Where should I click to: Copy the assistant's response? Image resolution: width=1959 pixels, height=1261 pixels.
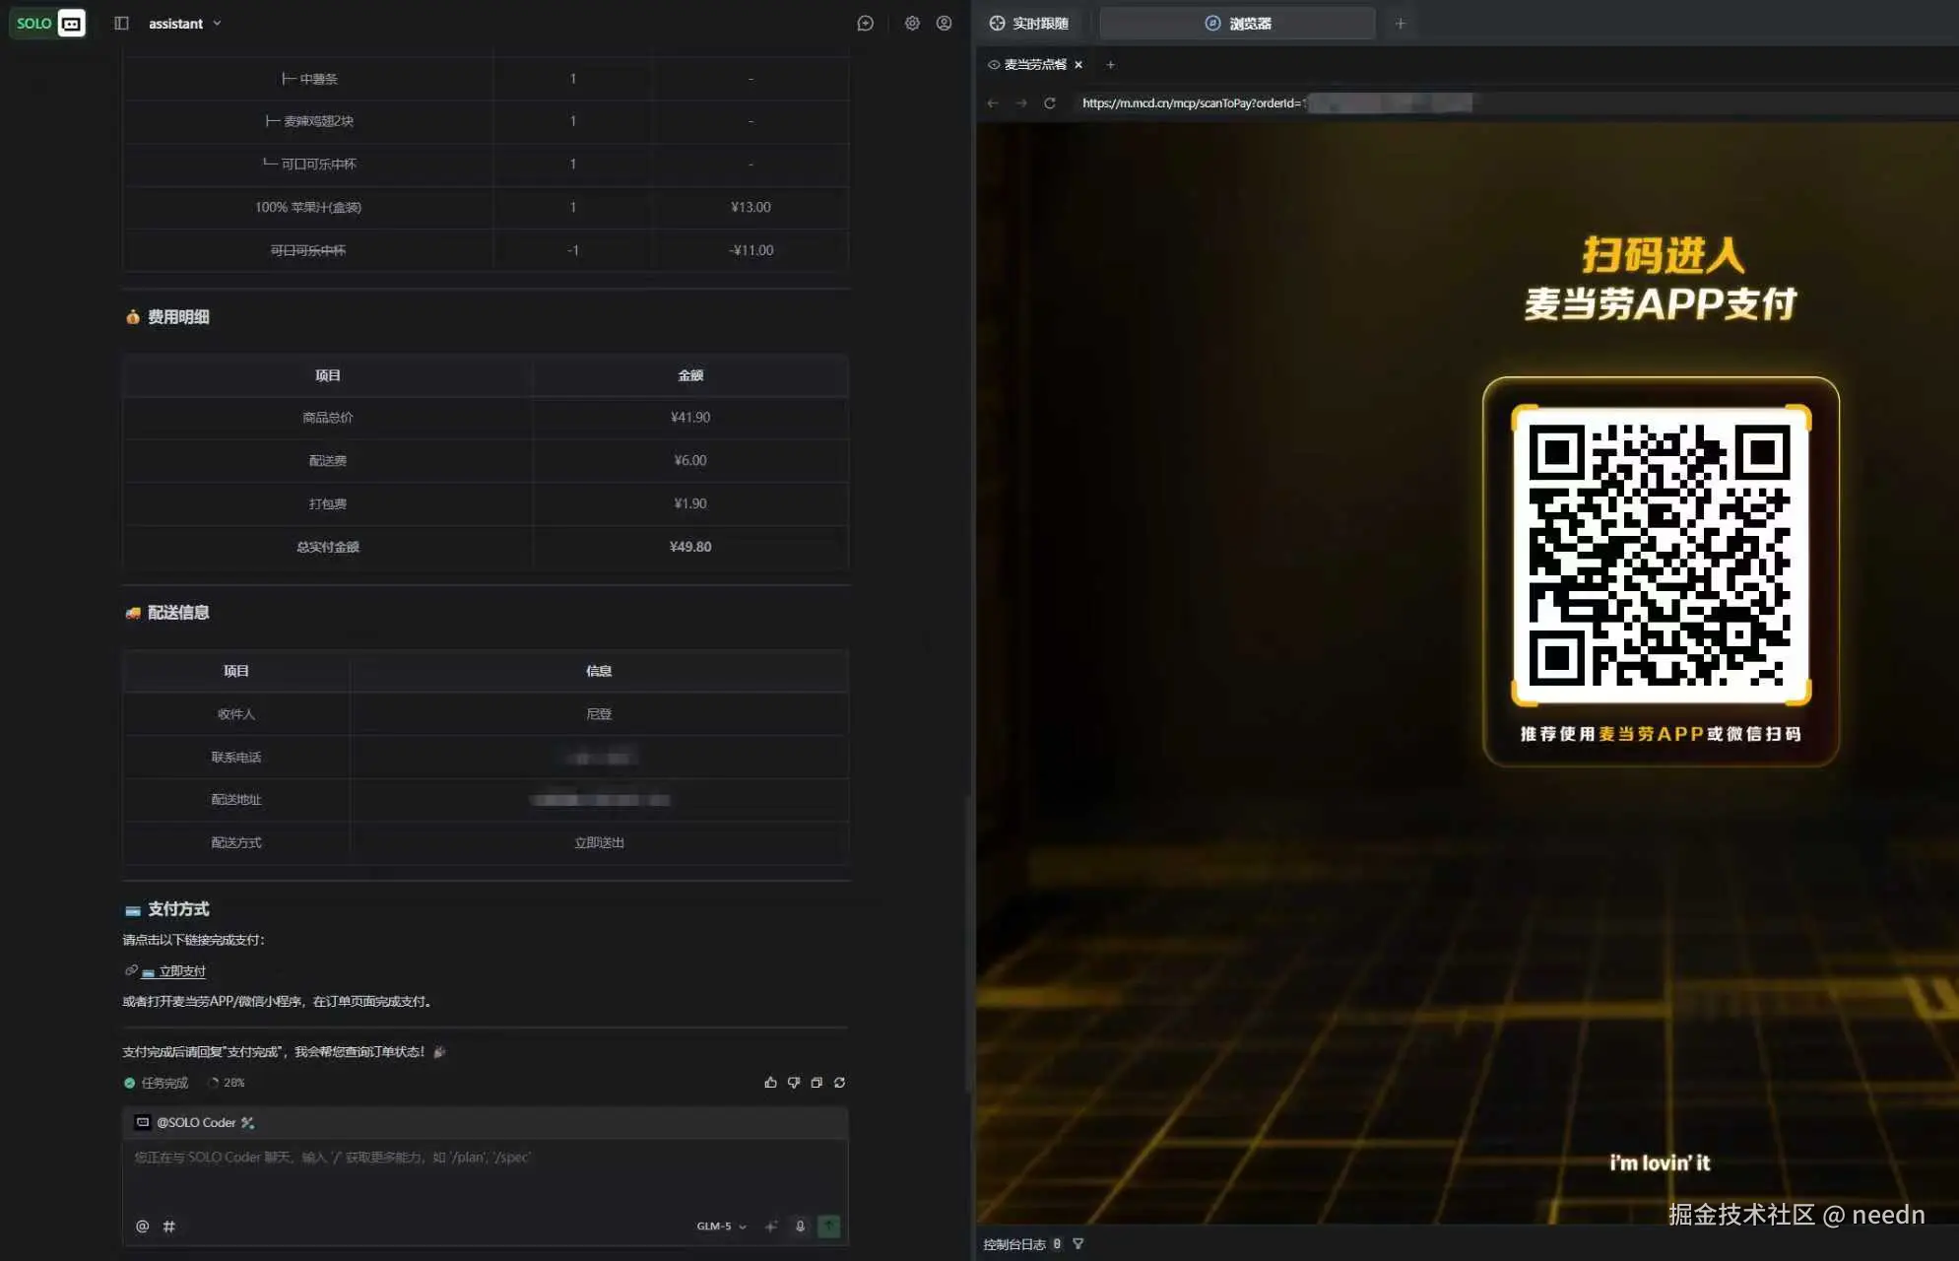click(x=816, y=1082)
